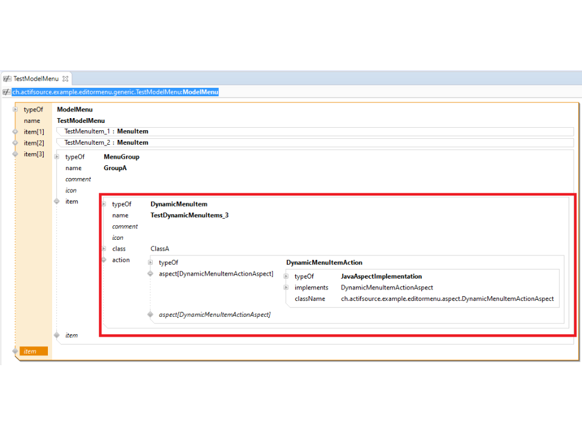The height and width of the screenshot is (436, 582).
Task: Close the TestModelMenu editor tab
Action: [65, 79]
